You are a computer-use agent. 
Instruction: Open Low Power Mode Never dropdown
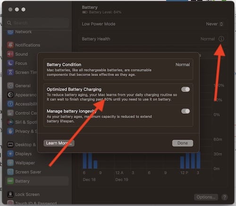click(214, 24)
